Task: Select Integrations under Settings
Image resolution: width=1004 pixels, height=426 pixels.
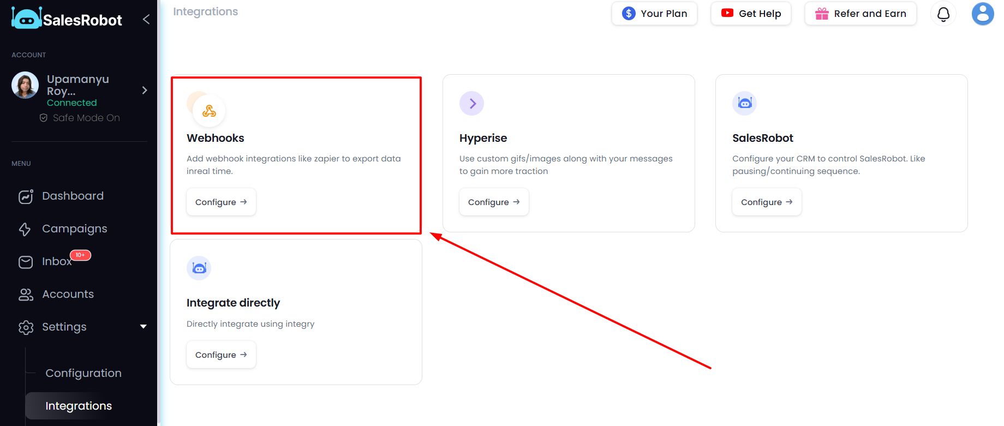Action: tap(79, 406)
